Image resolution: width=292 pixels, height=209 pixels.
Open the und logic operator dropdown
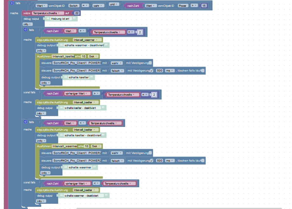pyautogui.click(x=114, y=4)
